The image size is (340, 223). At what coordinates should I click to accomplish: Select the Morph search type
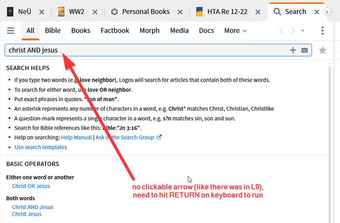[x=150, y=30]
